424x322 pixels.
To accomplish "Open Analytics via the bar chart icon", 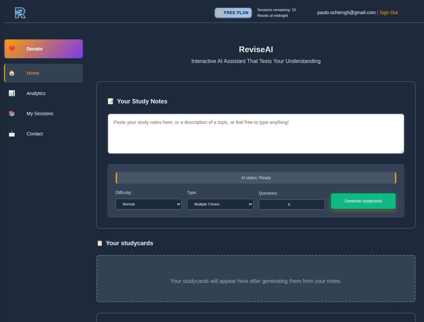I will 12,93.
